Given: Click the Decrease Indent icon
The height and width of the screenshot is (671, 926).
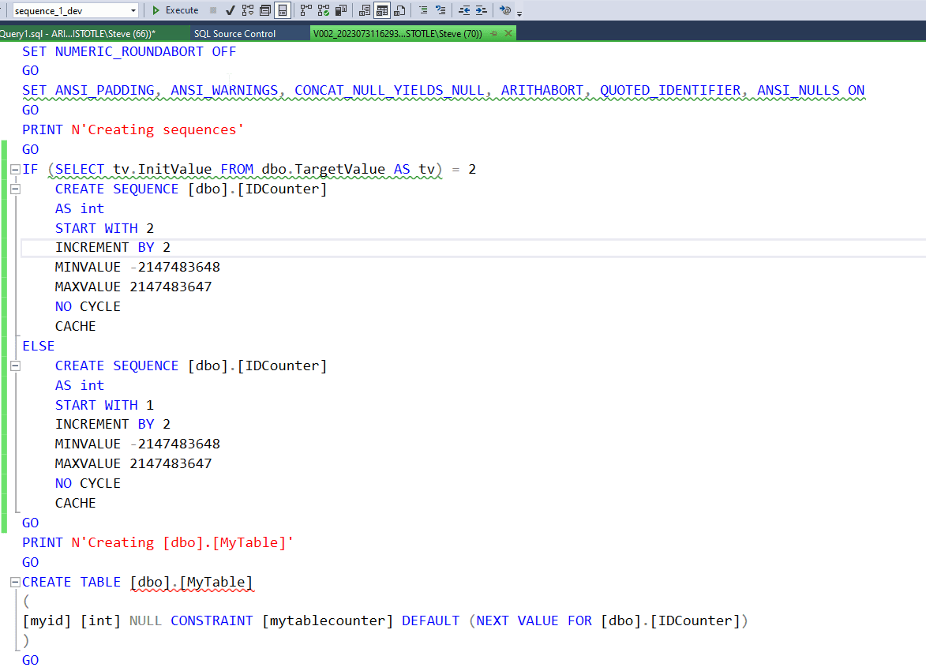Looking at the screenshot, I should [x=464, y=10].
